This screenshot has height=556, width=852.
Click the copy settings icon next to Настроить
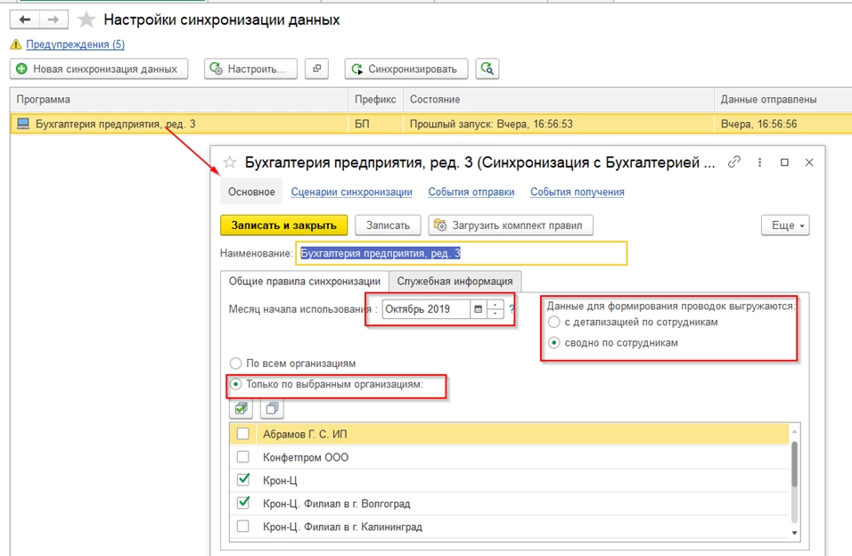point(317,69)
